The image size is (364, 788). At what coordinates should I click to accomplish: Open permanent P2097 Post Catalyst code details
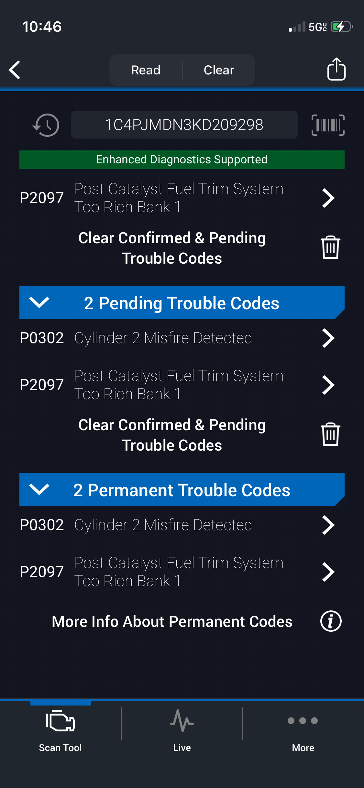177,572
